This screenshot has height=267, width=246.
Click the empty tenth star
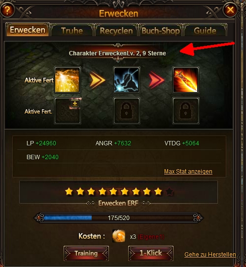click(x=169, y=191)
